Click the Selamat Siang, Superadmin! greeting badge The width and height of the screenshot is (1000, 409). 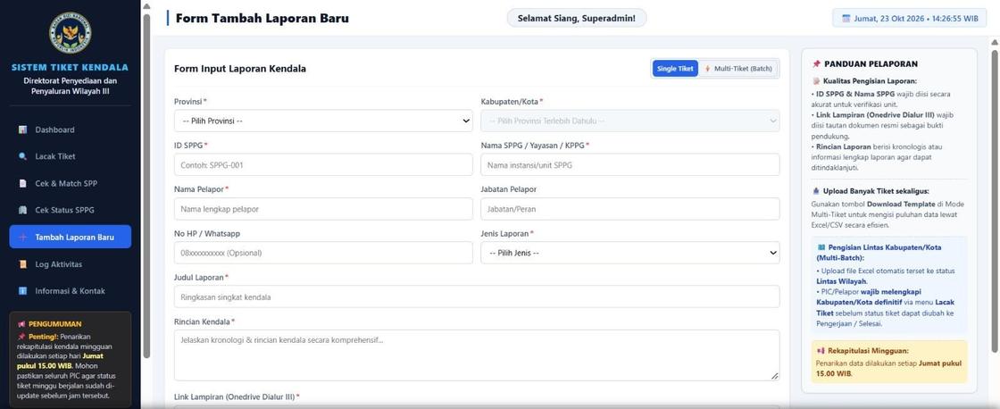[x=577, y=18]
